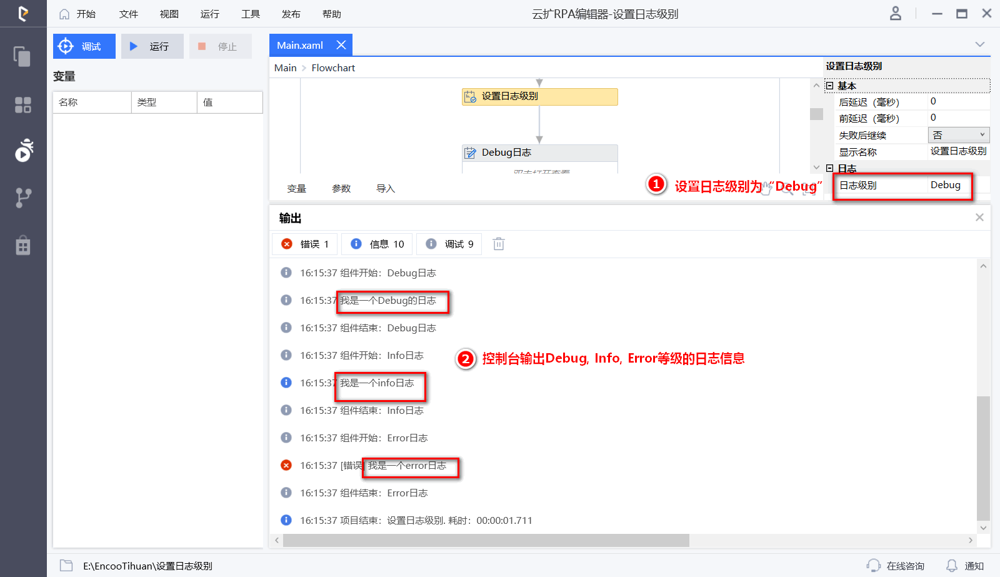Edit the 后延迟 value field
This screenshot has width=1000, height=577.
[959, 101]
